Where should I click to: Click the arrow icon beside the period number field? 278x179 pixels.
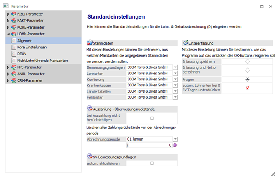pos(175,145)
